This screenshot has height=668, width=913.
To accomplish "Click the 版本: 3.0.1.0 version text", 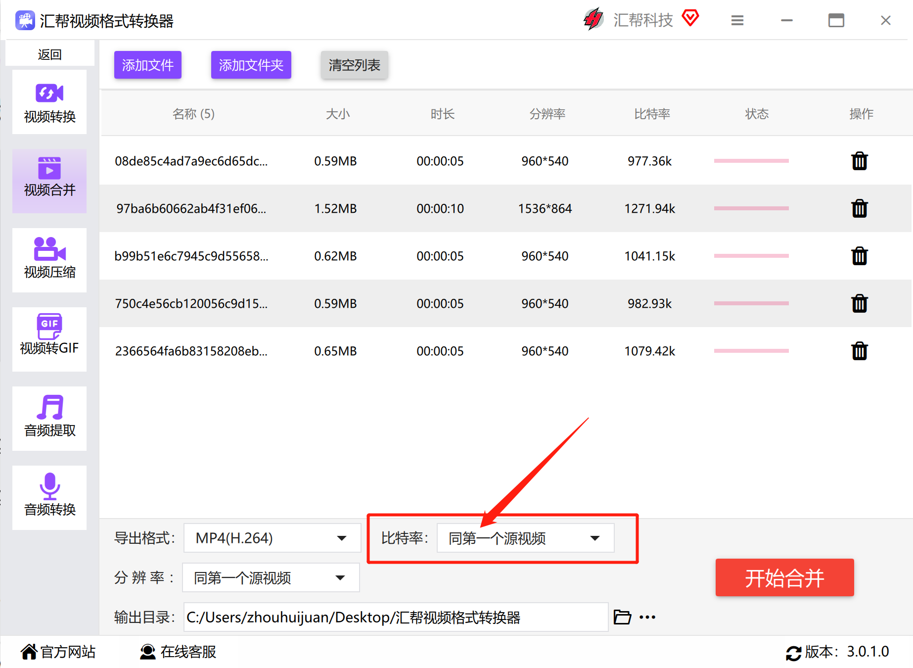I will [847, 652].
